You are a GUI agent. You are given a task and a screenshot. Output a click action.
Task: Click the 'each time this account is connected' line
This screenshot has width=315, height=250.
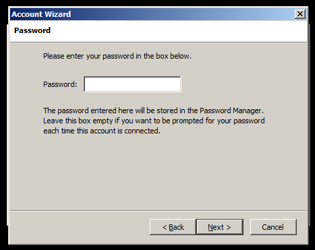[x=102, y=131]
